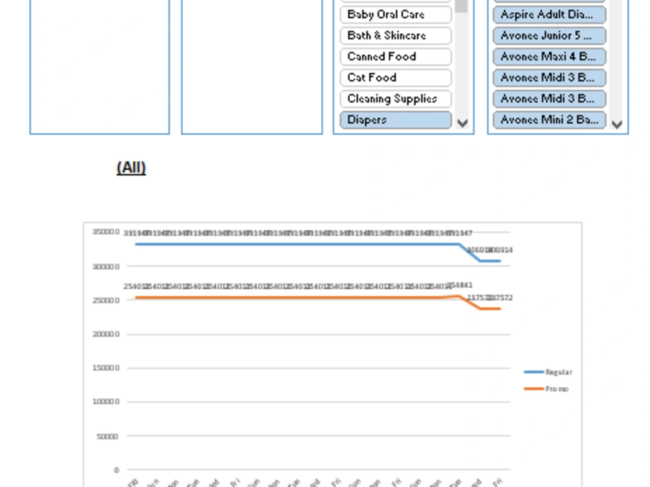650x487 pixels.
Task: Select "Bath & Skincare" slicer item
Action: [394, 36]
